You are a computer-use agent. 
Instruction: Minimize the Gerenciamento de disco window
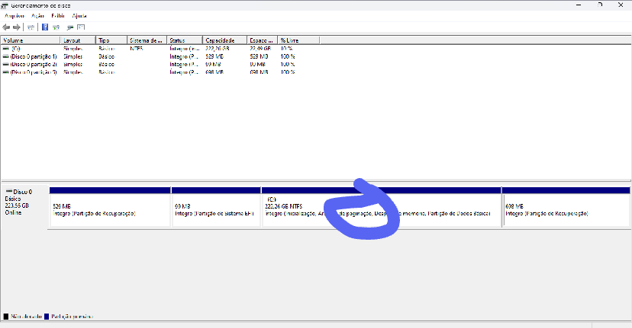coord(579,5)
